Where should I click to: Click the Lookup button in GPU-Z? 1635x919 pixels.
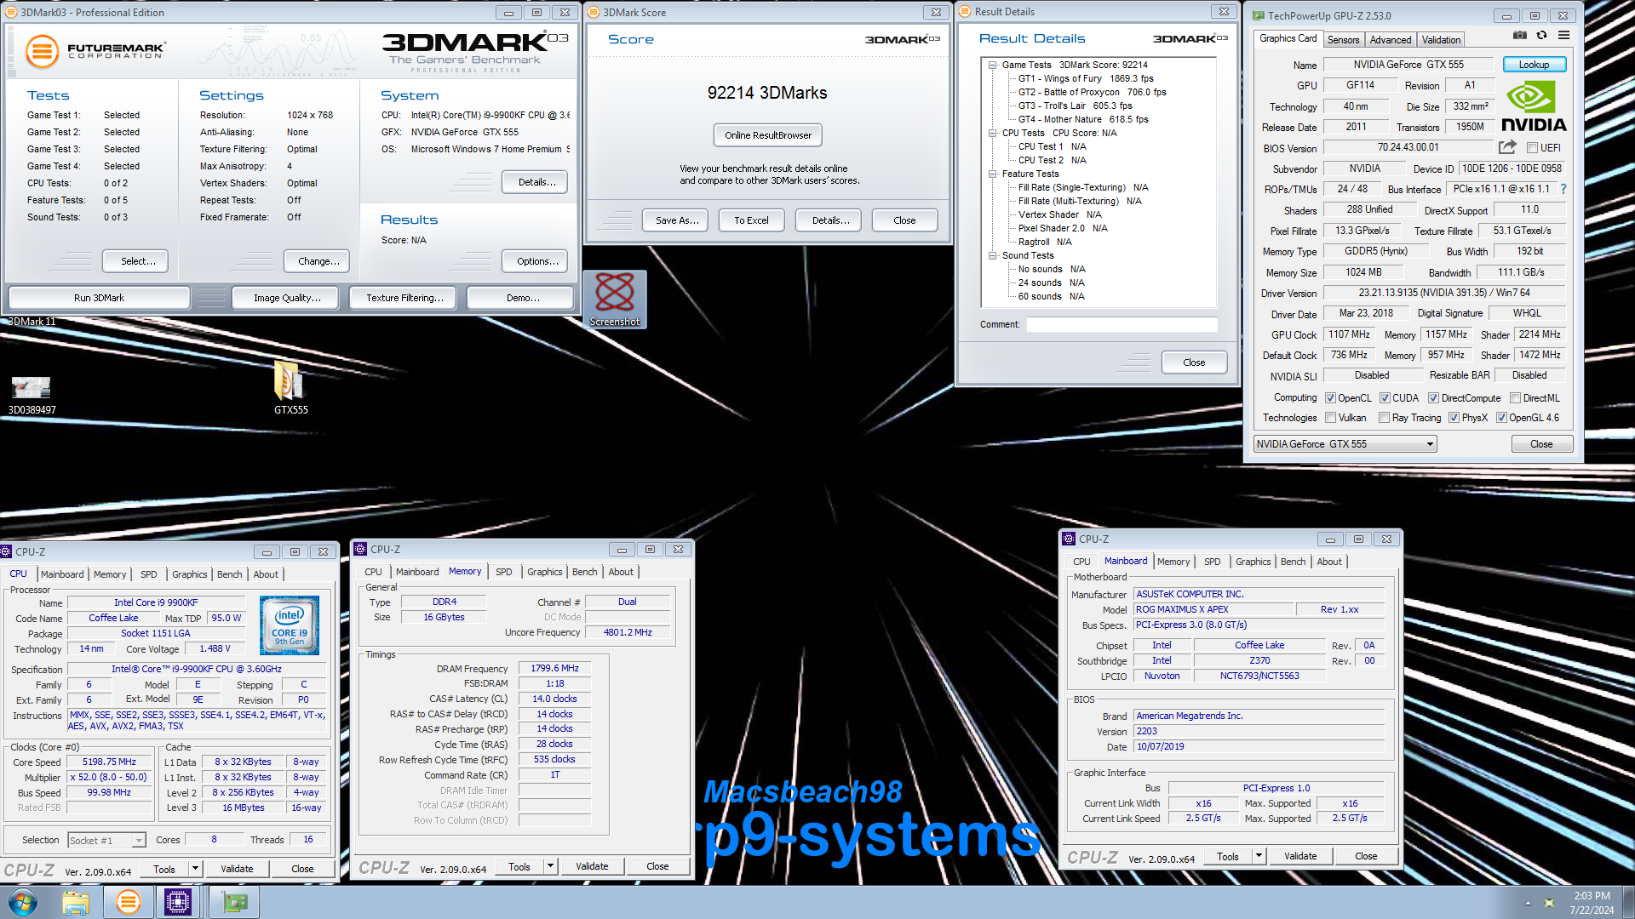pos(1534,65)
